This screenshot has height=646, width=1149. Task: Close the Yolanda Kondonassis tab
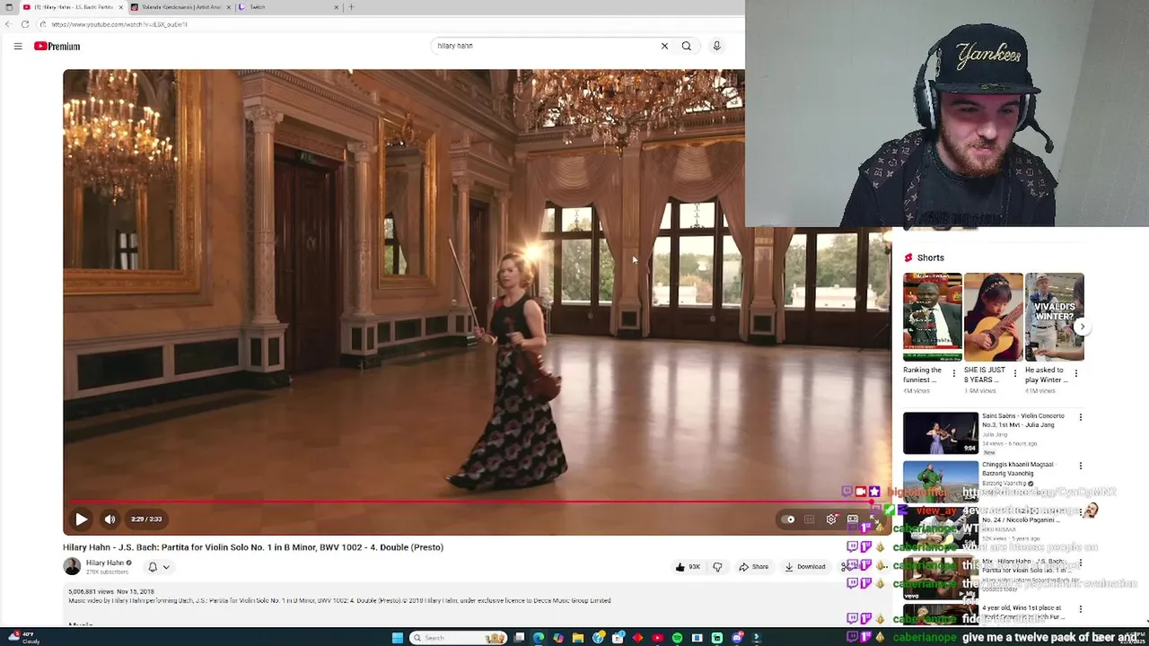coord(228,7)
